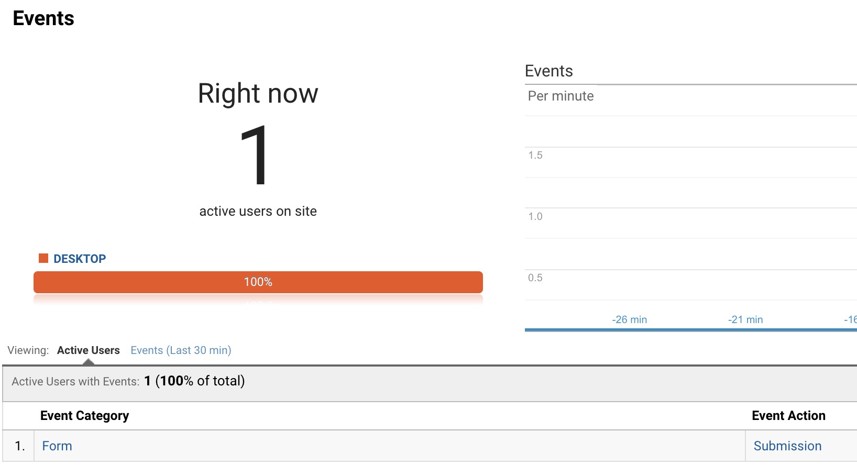
Task: Click the Event Category column header
Action: pyautogui.click(x=84, y=416)
